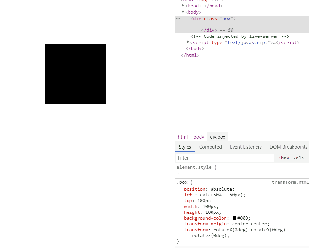Select the closing </body> tag
The image size is (309, 248).
click(x=195, y=48)
